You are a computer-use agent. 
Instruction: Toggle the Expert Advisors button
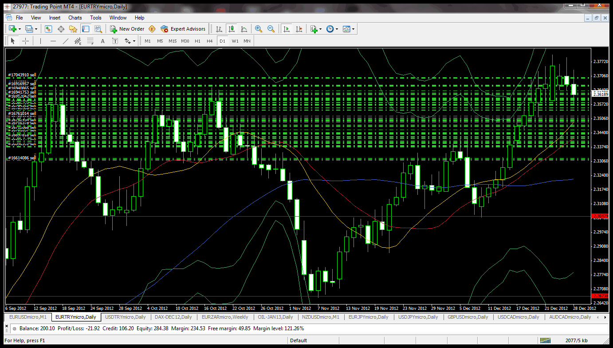tap(183, 29)
